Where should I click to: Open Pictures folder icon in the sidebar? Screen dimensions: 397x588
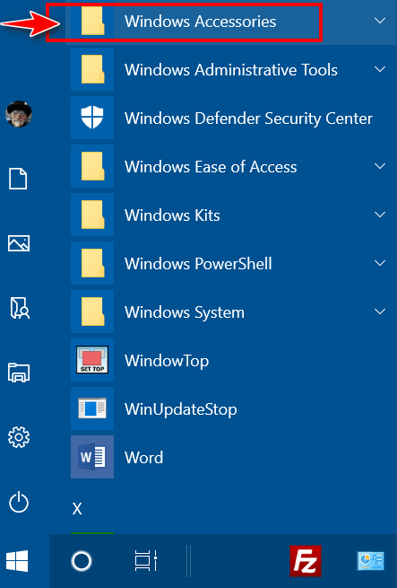pos(19,243)
